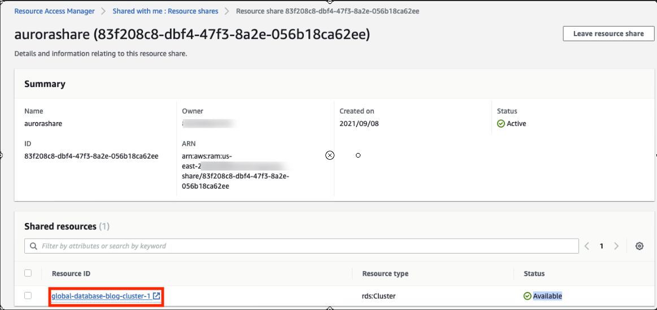Select the 'rds:Cluster' resource type cell

click(379, 296)
